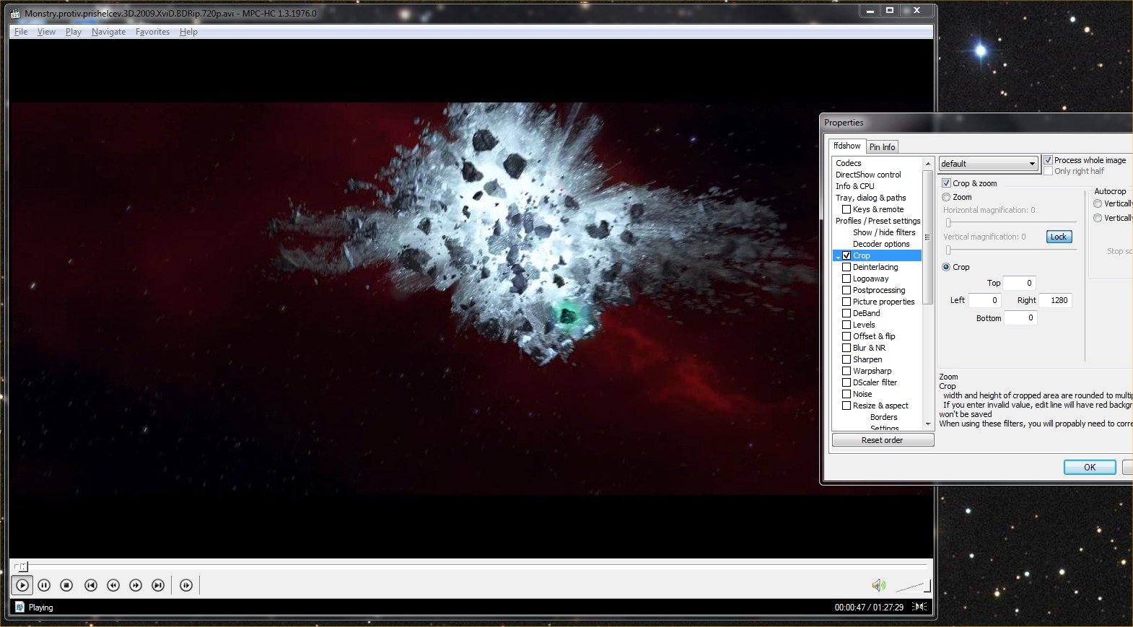Uncheck the Crop & zoom checkbox

click(x=947, y=183)
